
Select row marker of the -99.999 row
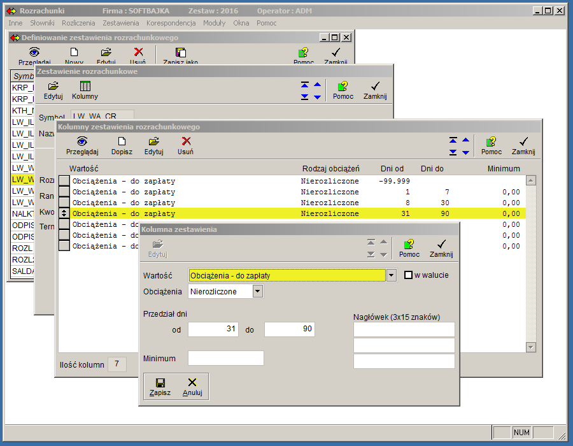click(64, 180)
